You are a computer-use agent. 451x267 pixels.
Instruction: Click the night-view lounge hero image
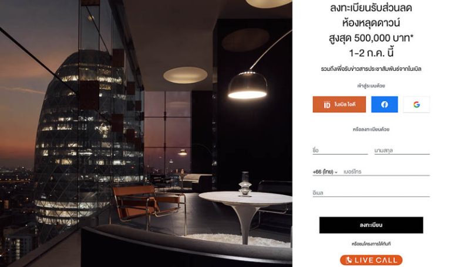click(x=146, y=133)
